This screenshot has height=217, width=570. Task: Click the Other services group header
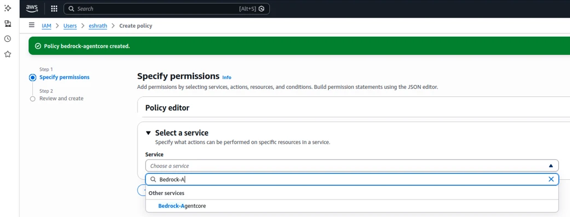167,193
